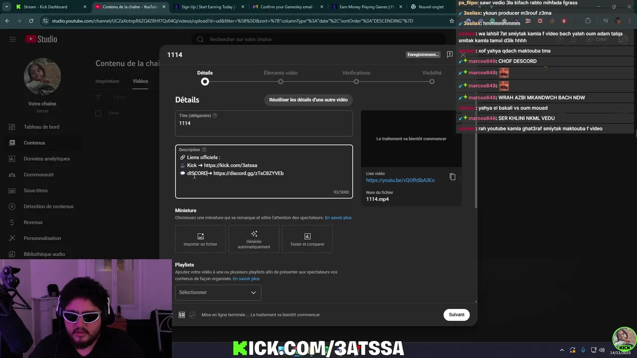The width and height of the screenshot is (637, 358).
Task: Click the YouTube Studio logo
Action: pos(41,39)
